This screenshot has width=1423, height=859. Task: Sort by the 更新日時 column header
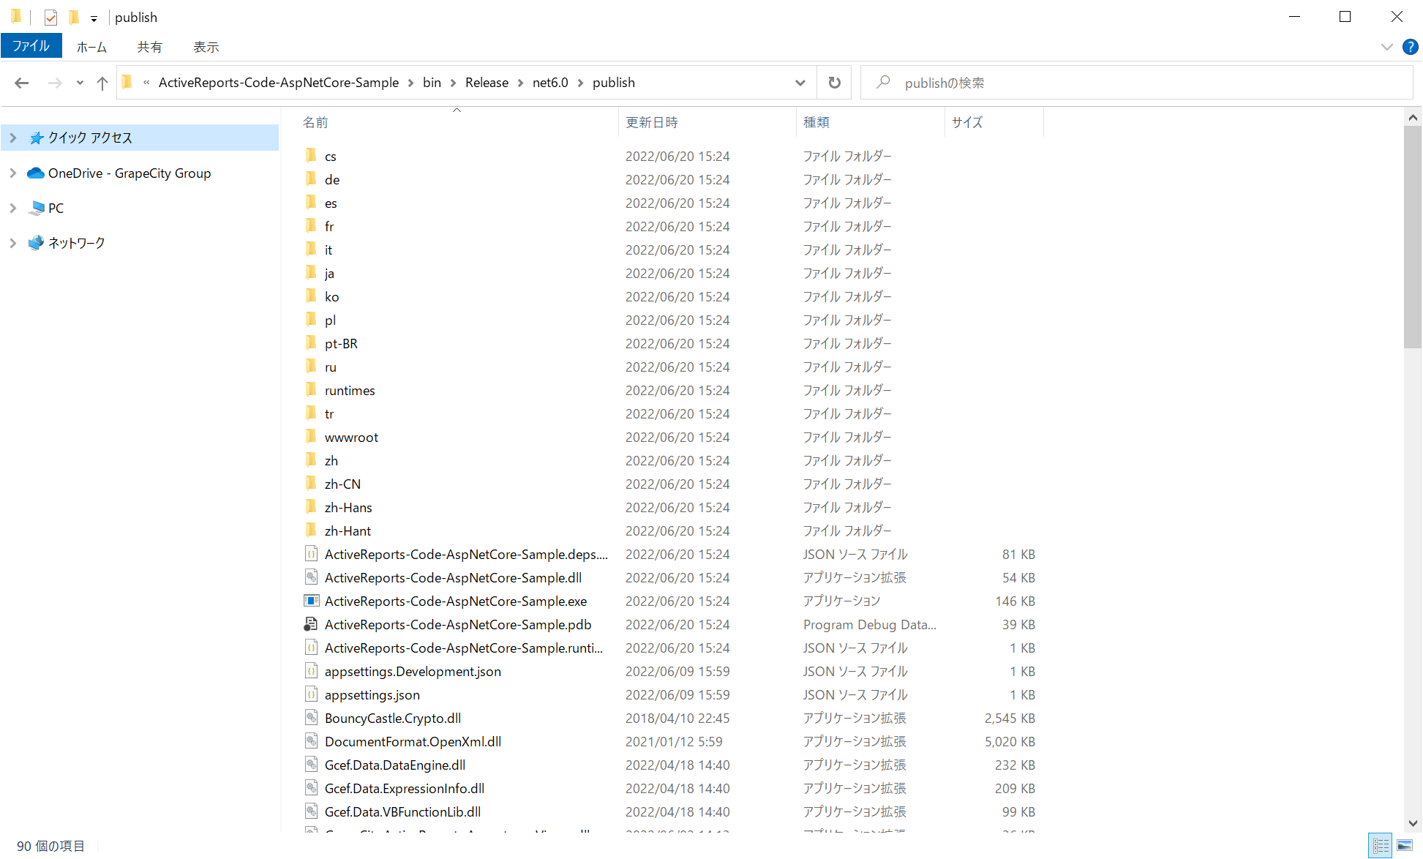coord(707,122)
